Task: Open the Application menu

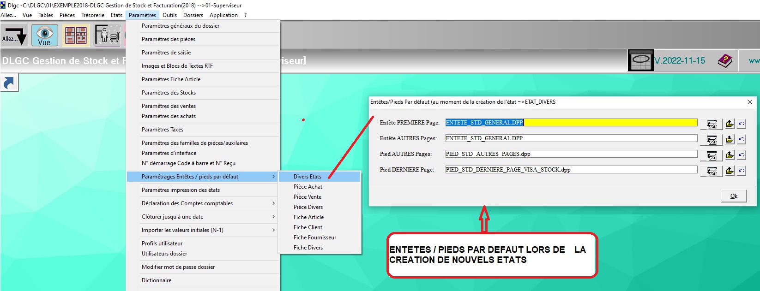Action: pyautogui.click(x=223, y=15)
